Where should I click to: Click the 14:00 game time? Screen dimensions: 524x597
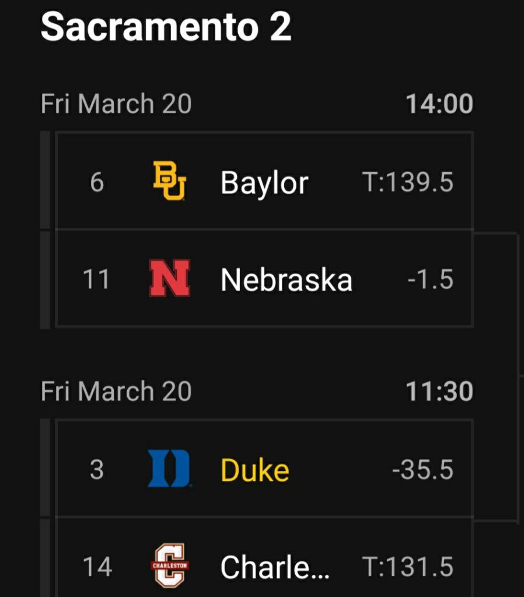point(439,104)
